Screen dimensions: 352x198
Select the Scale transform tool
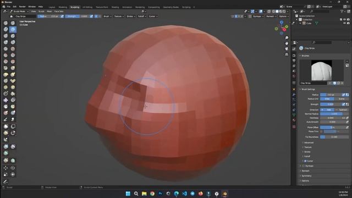(x=6, y=174)
